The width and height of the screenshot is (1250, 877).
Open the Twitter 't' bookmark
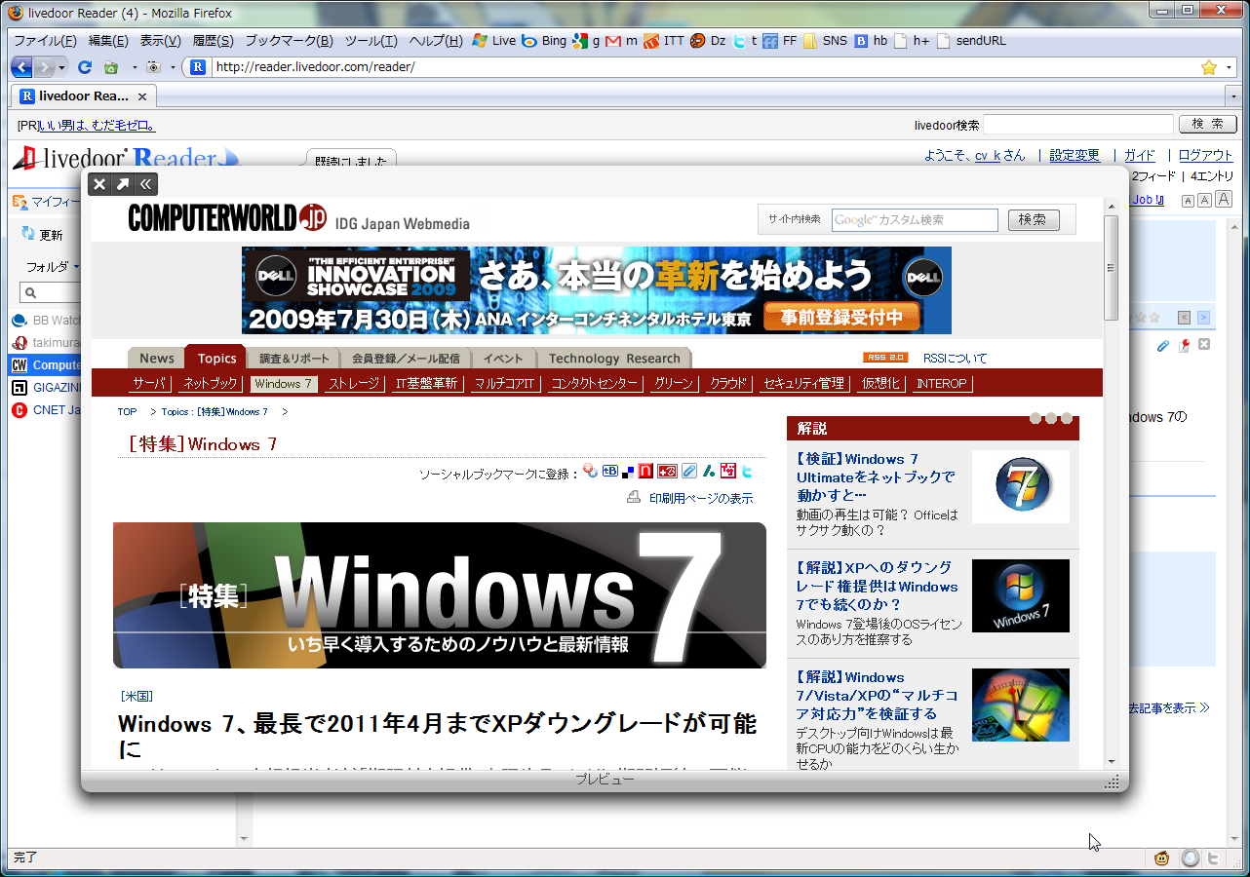click(x=746, y=41)
